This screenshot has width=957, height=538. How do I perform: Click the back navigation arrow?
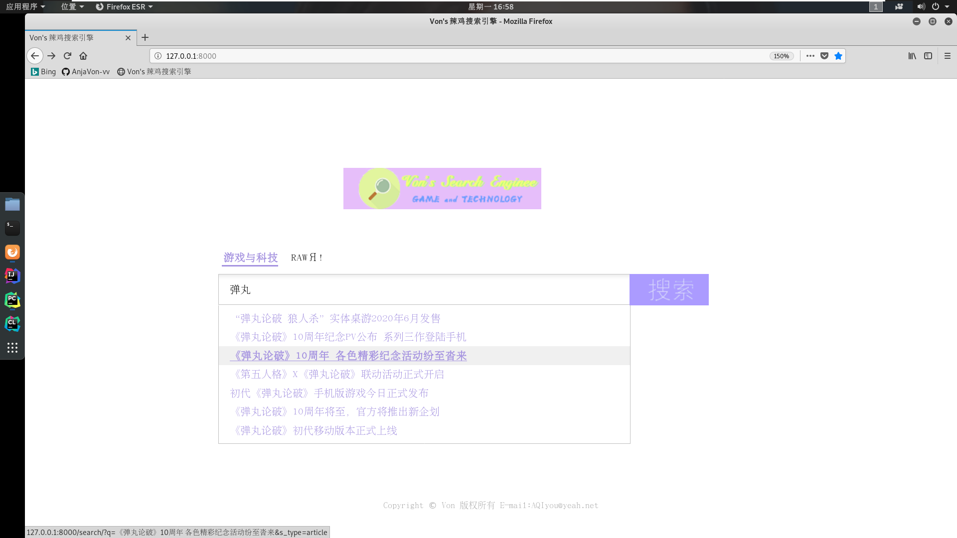coord(34,56)
